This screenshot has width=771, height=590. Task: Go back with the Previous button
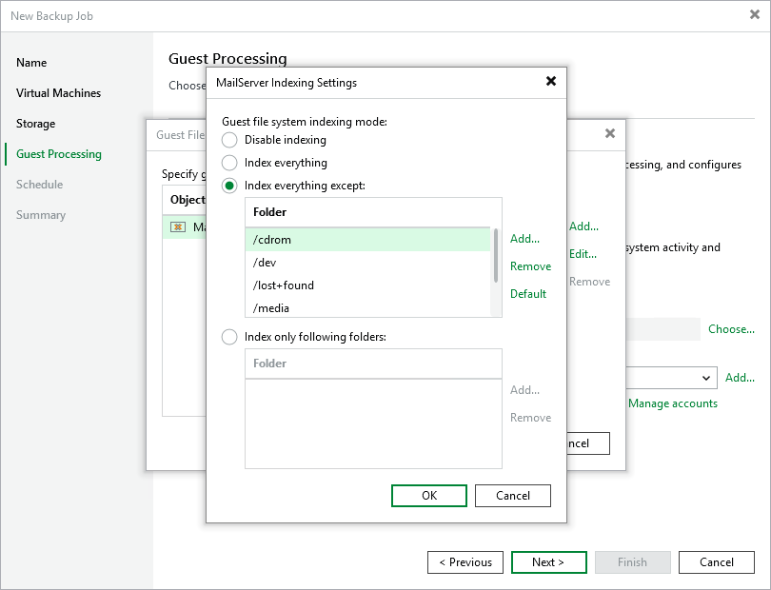point(465,561)
